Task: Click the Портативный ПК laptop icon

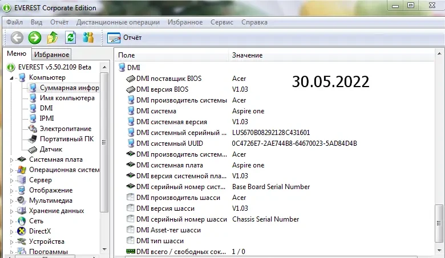Action: 33,139
